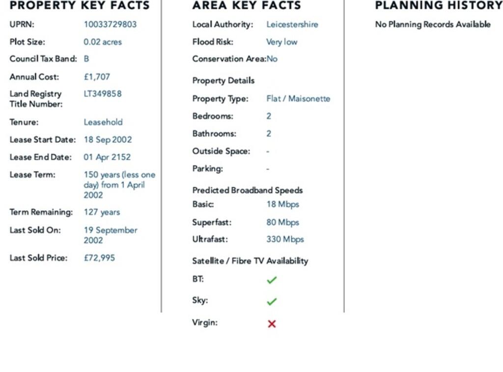Click the Planning History heading
This screenshot has height=372, width=503.
[x=438, y=6]
